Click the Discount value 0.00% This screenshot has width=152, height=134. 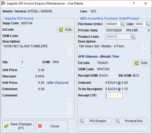point(40,76)
